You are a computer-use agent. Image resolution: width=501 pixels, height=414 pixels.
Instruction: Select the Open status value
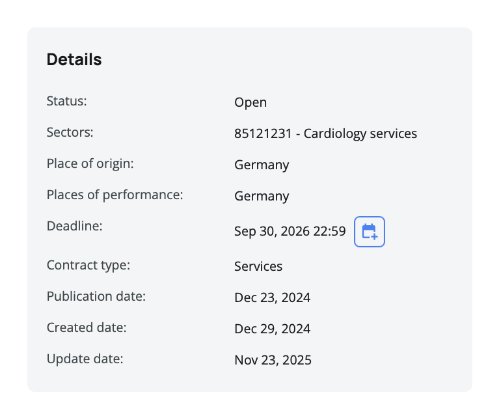click(x=251, y=102)
